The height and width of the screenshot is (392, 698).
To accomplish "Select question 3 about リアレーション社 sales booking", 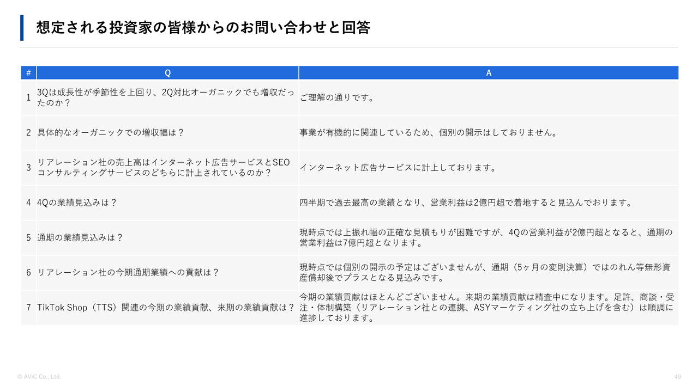I will (164, 168).
